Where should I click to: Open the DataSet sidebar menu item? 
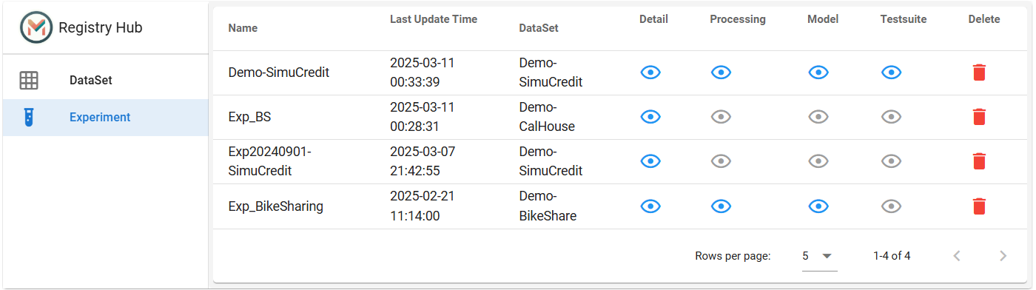(x=106, y=81)
